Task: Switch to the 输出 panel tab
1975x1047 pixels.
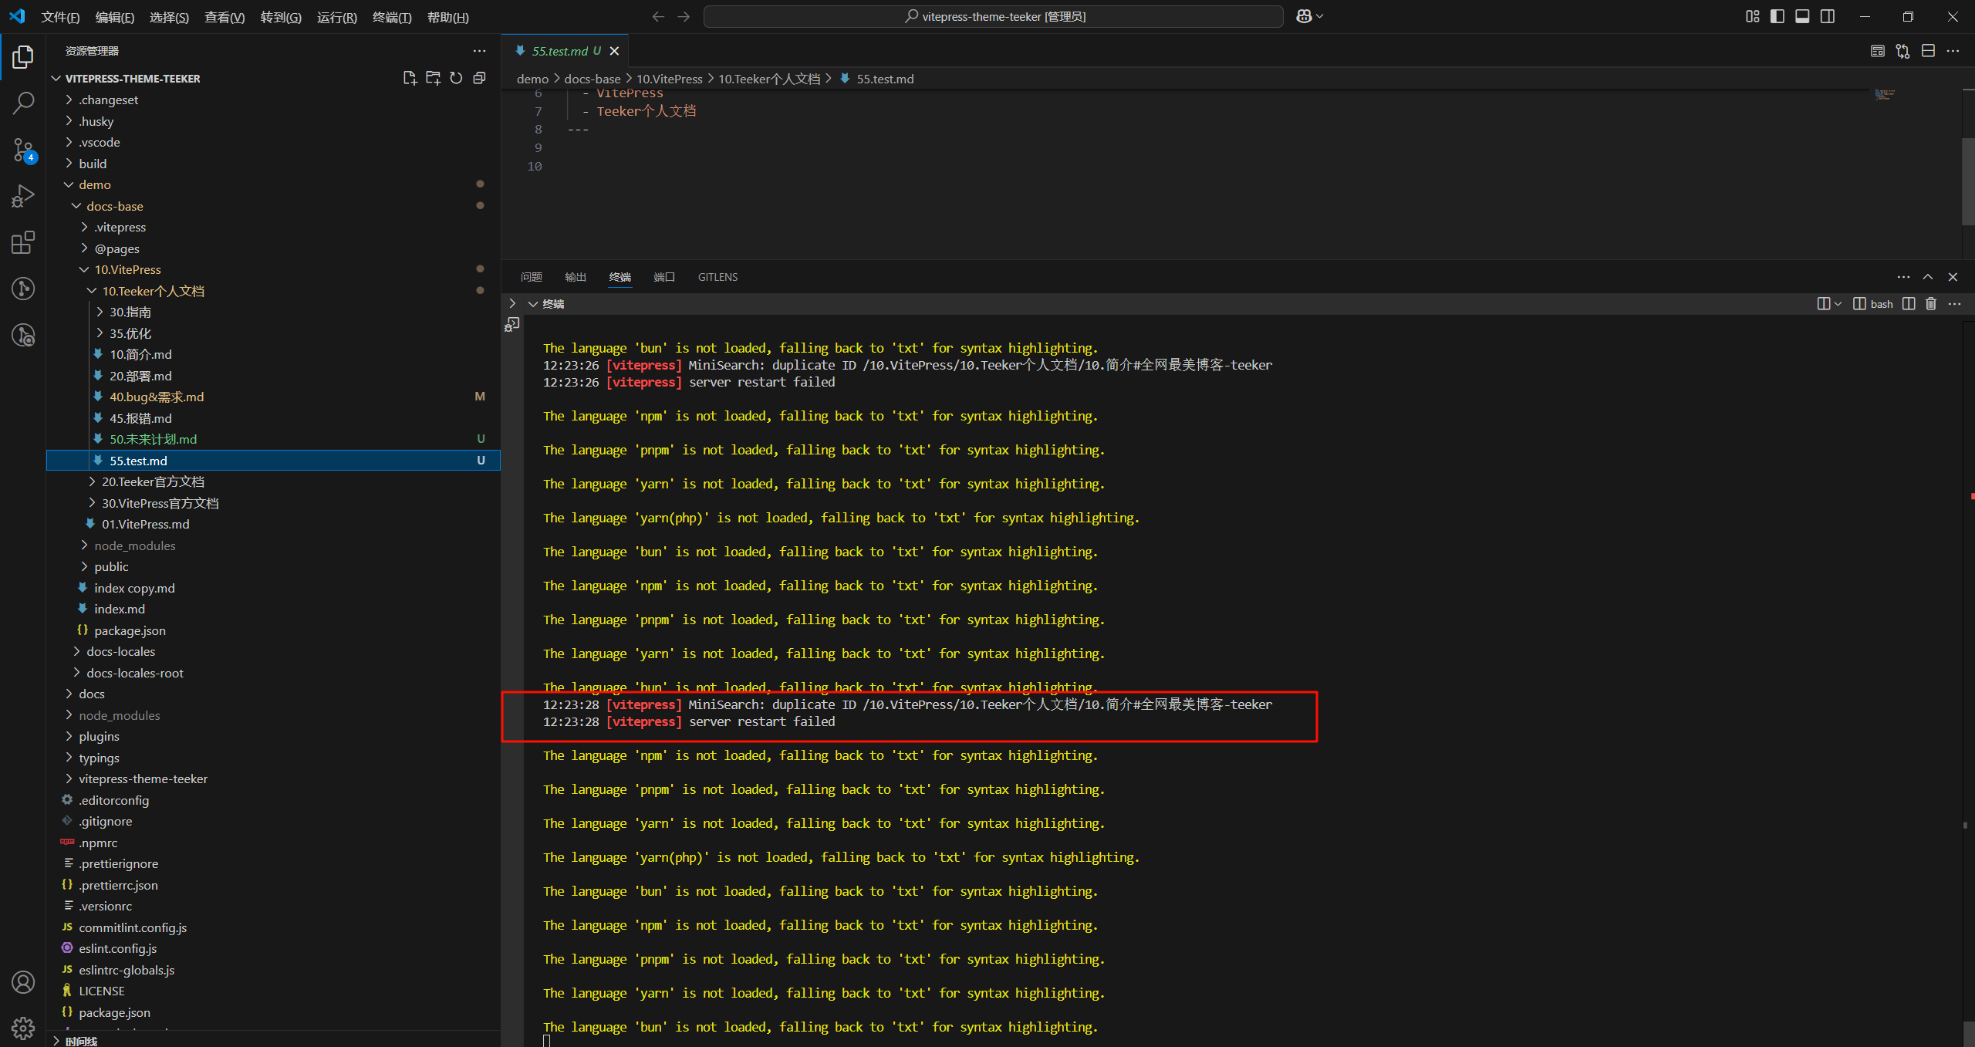Action: 576,277
